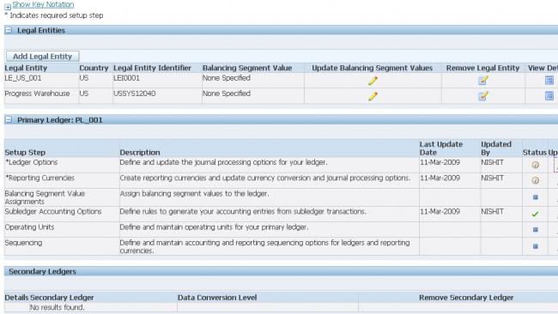The width and height of the screenshot is (558, 314).
Task: Click the Secondary Ledger column header
Action: (62, 298)
